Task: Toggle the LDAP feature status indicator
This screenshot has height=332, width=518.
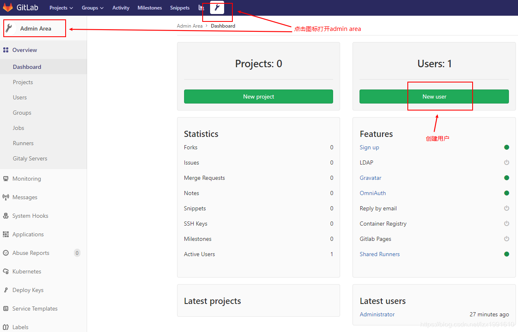Action: [506, 162]
